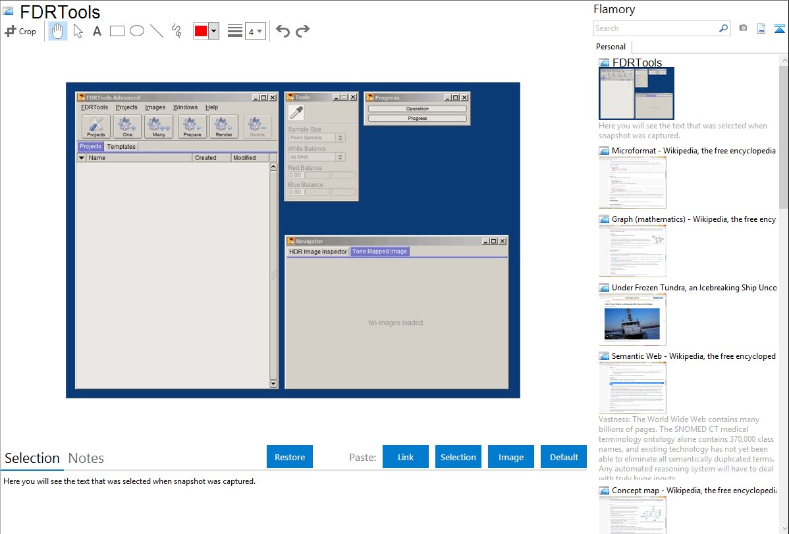Choose the freehand scribble tool

tap(177, 31)
